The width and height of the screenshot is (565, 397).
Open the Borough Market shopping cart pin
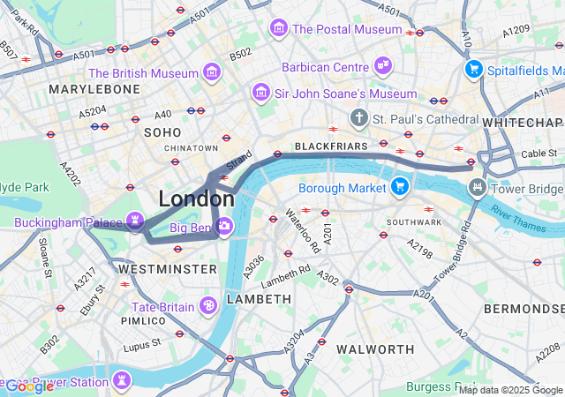(400, 187)
